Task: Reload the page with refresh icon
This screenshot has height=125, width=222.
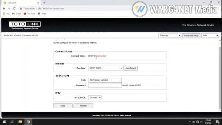Action: [x=14, y=8]
